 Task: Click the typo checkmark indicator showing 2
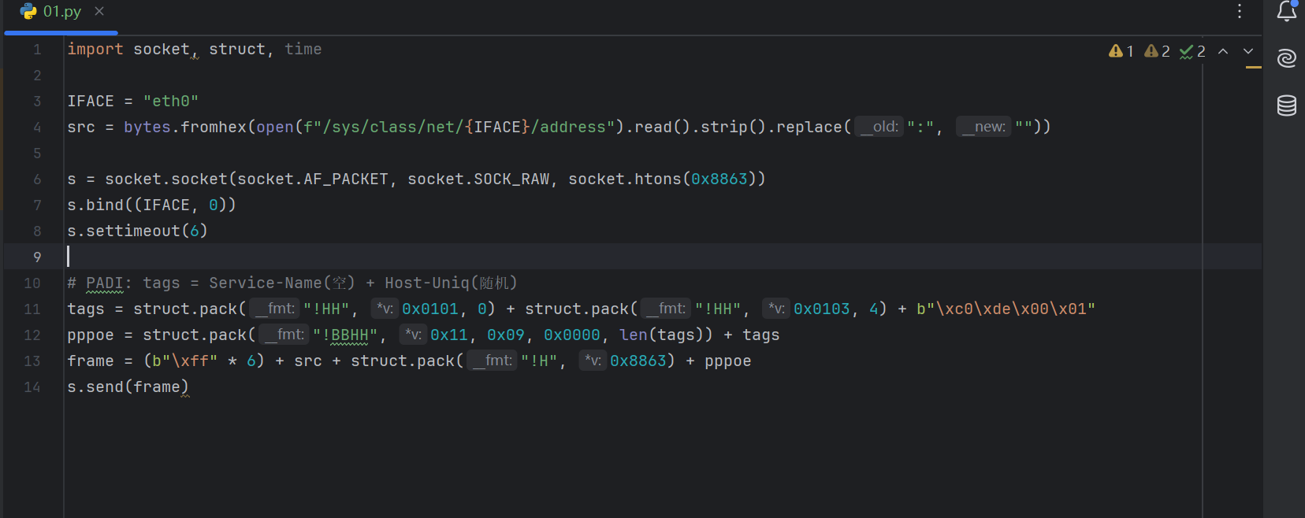1192,51
